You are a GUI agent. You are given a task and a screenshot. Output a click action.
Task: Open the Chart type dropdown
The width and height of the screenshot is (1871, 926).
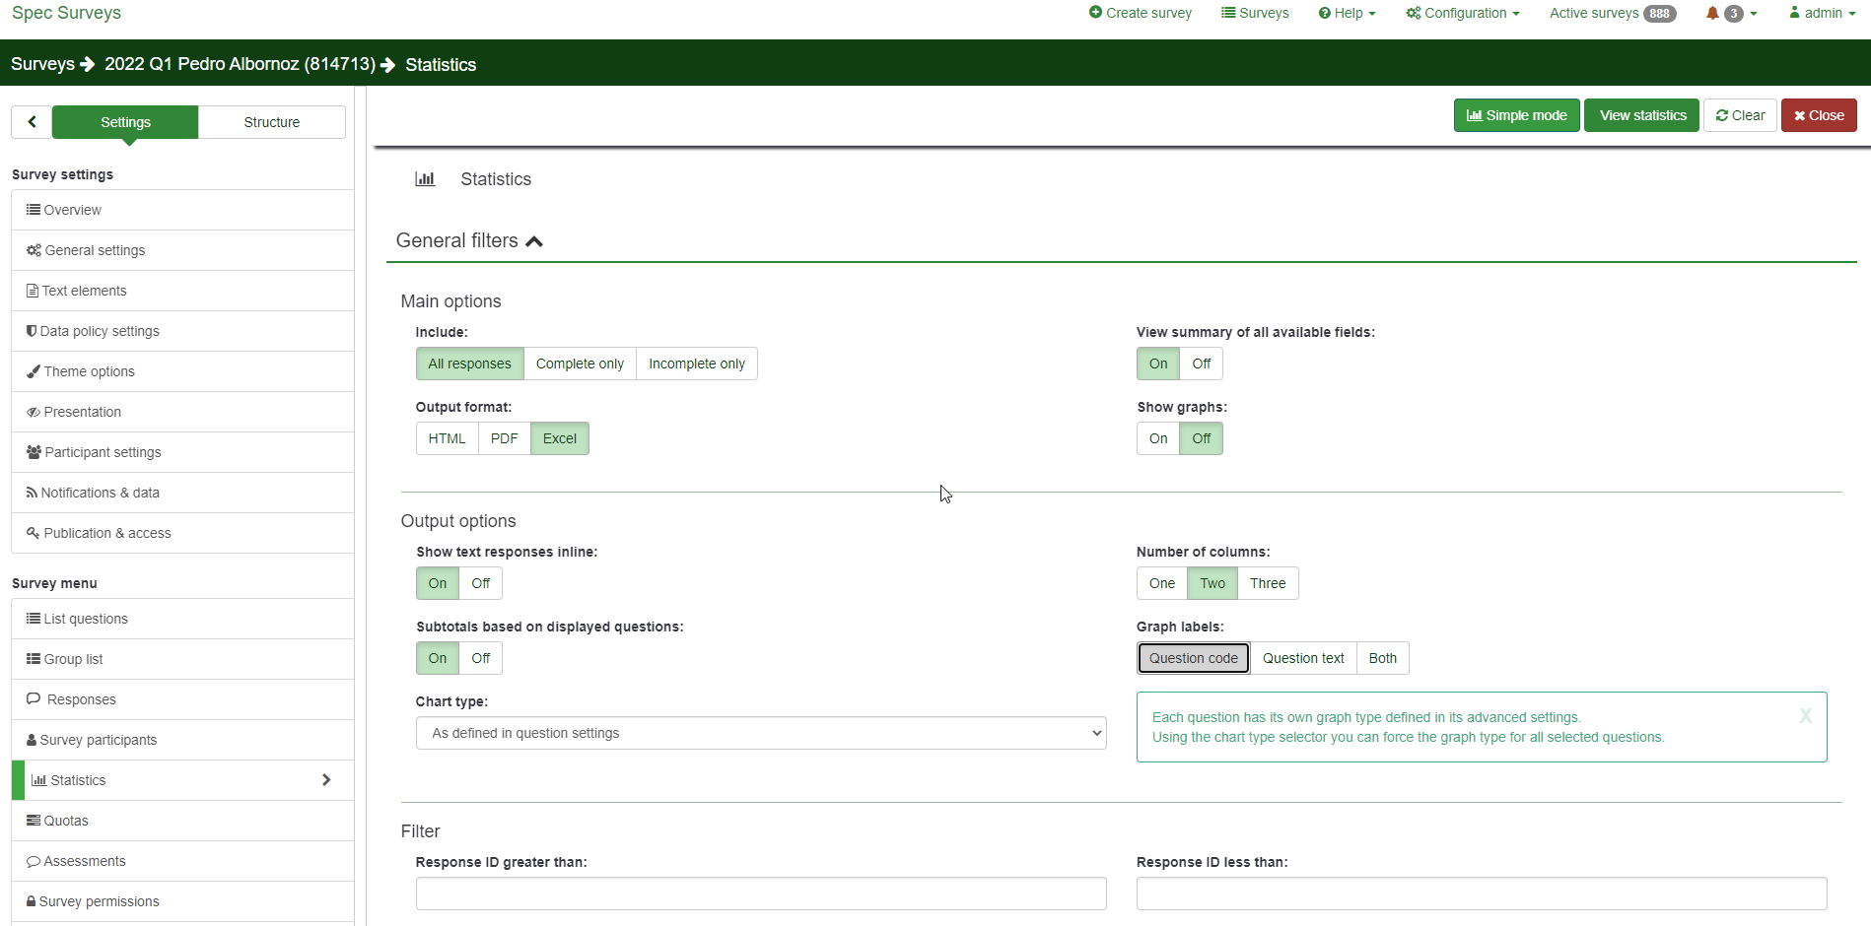(760, 733)
